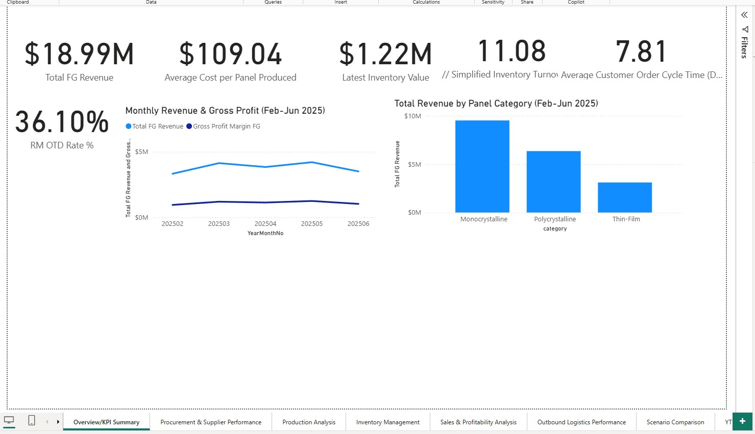Image resolution: width=755 pixels, height=434 pixels.
Task: Open the Procurement & Supplier Performance page
Action: (x=210, y=422)
